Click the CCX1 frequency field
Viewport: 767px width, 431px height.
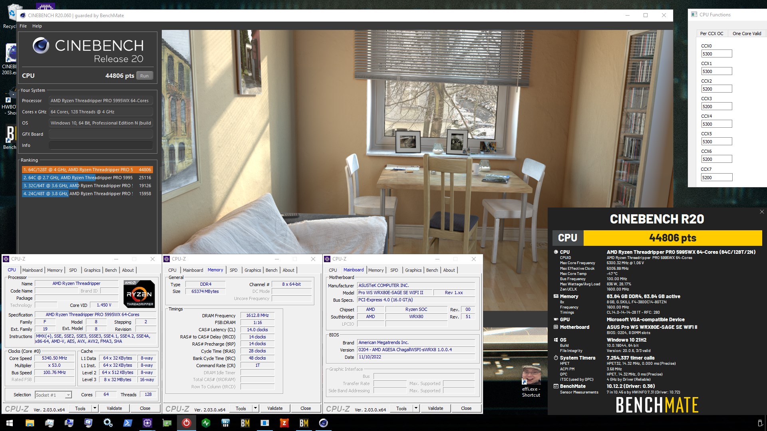click(717, 71)
